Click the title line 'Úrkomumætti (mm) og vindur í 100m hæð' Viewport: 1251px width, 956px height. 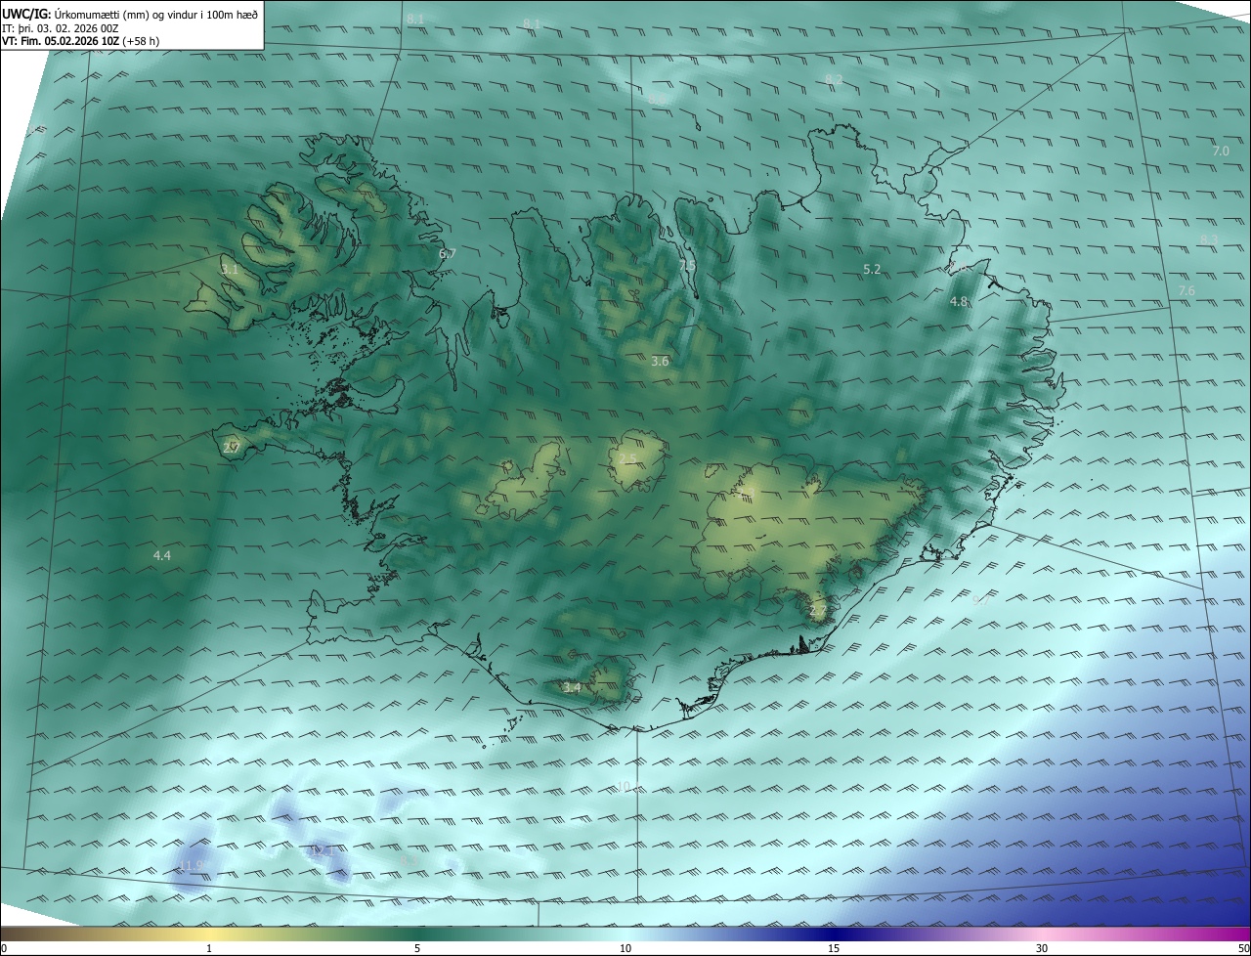point(156,14)
